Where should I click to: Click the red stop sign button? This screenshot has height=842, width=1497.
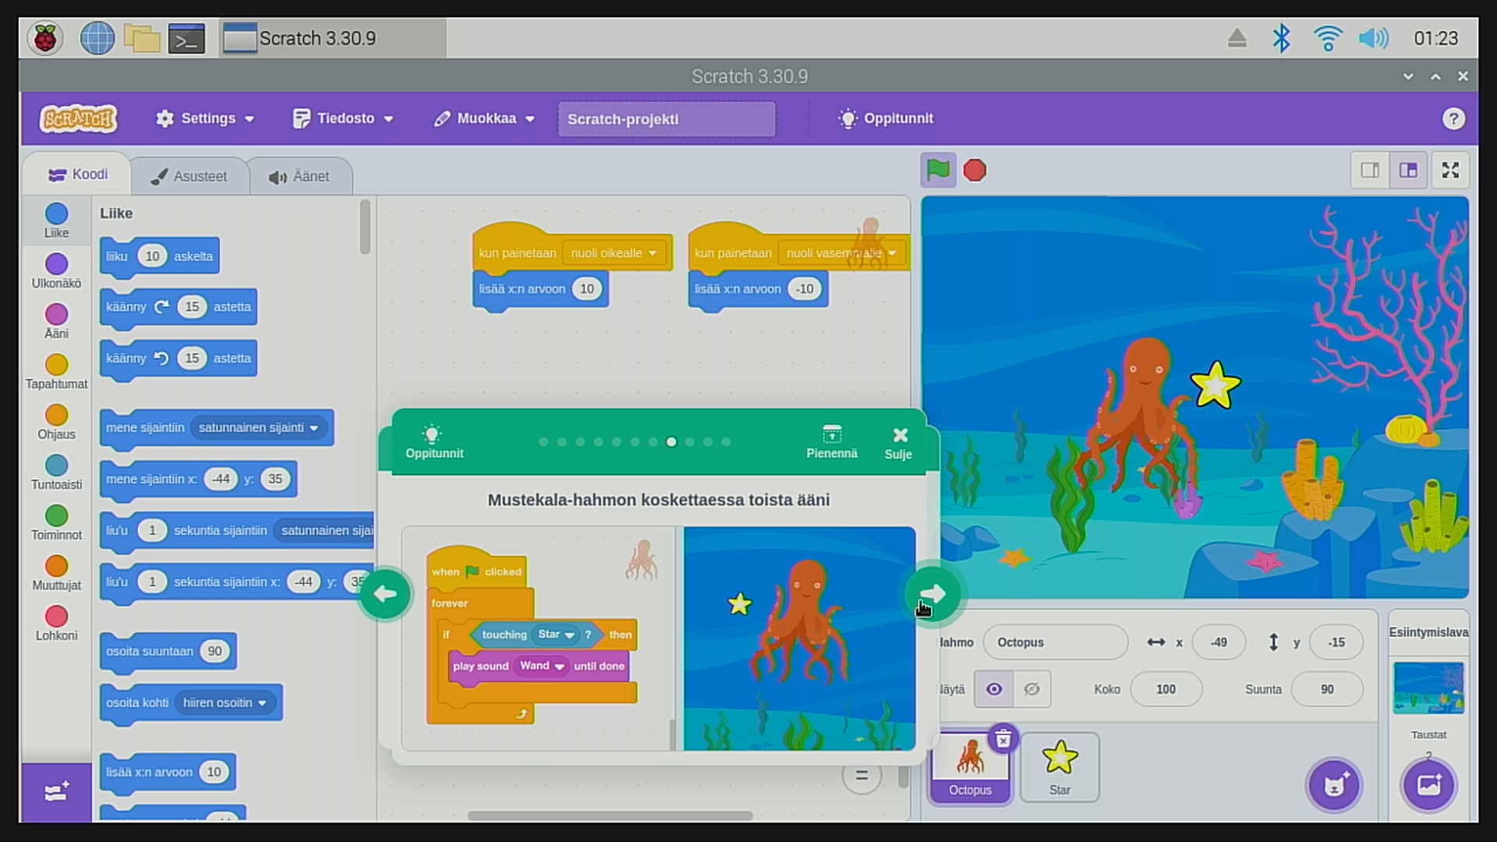pos(975,170)
